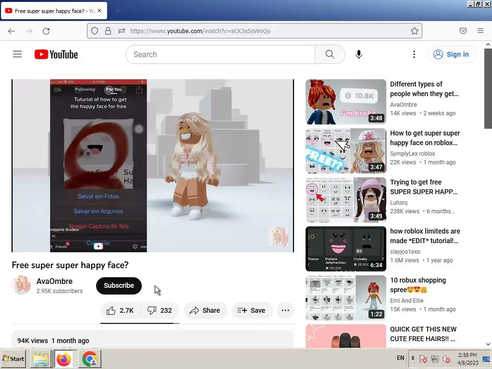Open 'Different types of people' video thumbnail
The height and width of the screenshot is (369, 492).
tap(346, 102)
